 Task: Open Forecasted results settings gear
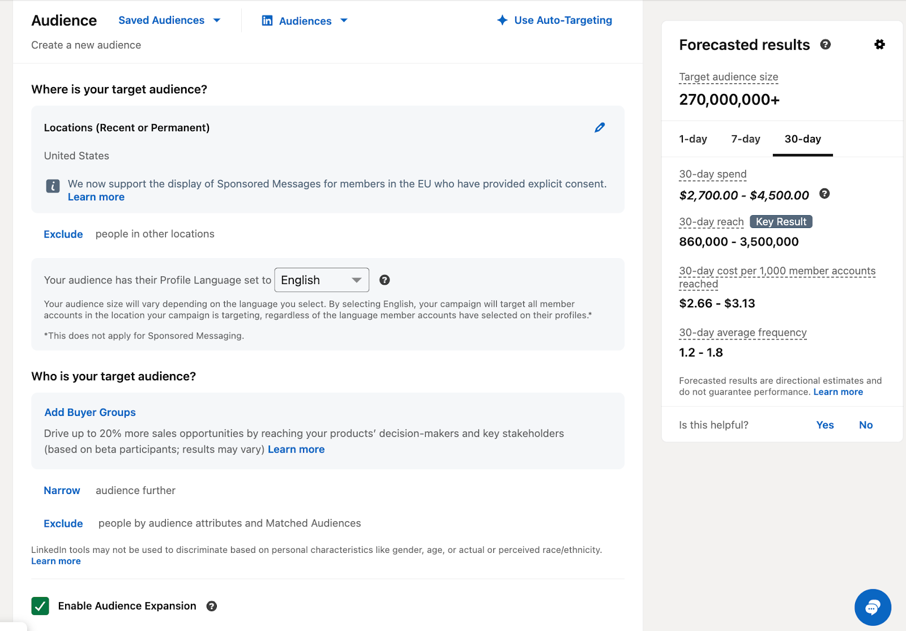879,44
